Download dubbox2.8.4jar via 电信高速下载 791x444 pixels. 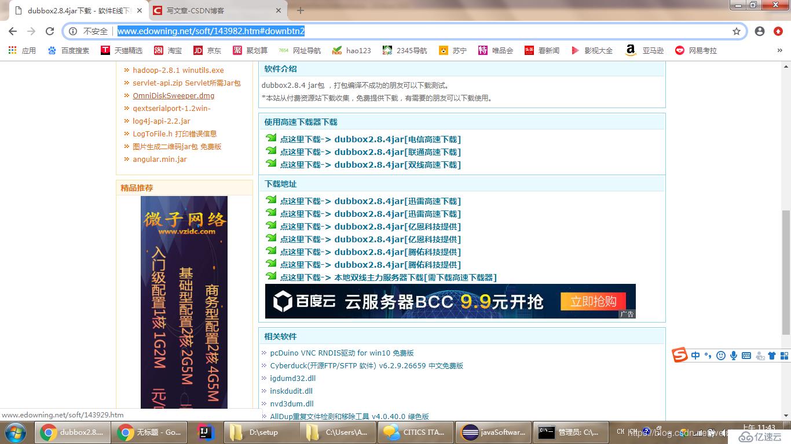(370, 139)
